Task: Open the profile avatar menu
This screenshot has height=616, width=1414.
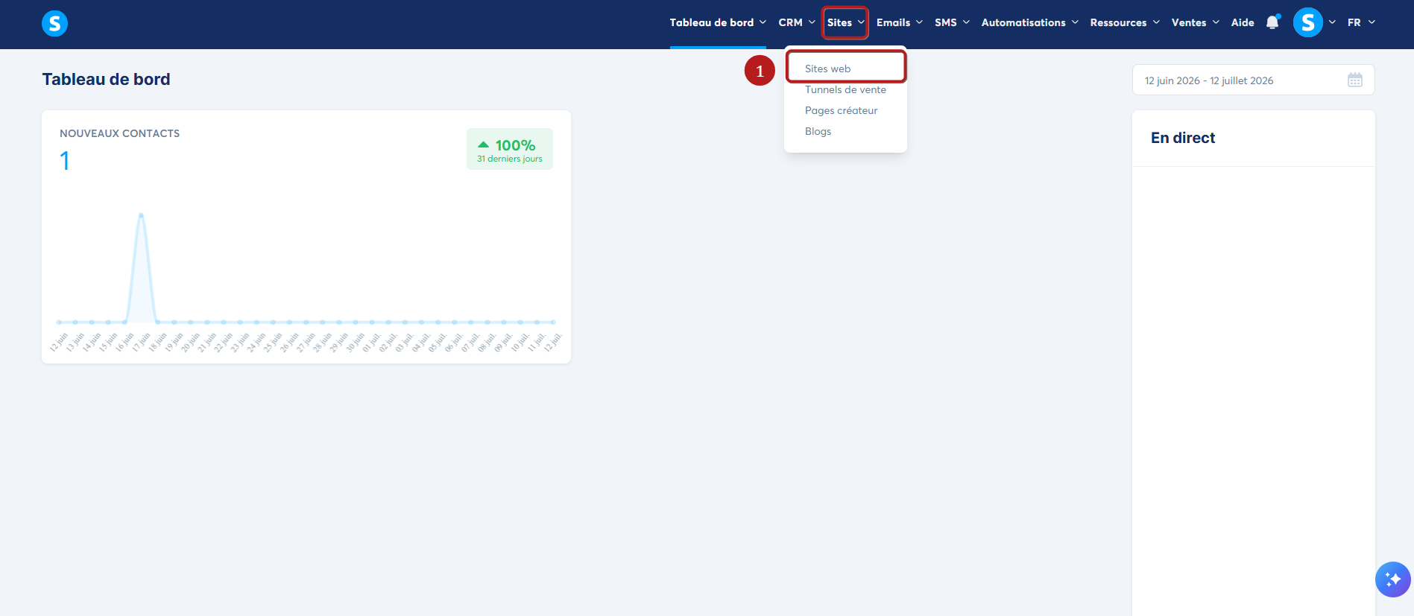Action: coord(1308,22)
